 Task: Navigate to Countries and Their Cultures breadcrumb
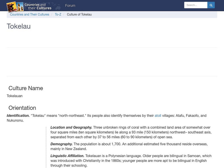[30, 14]
